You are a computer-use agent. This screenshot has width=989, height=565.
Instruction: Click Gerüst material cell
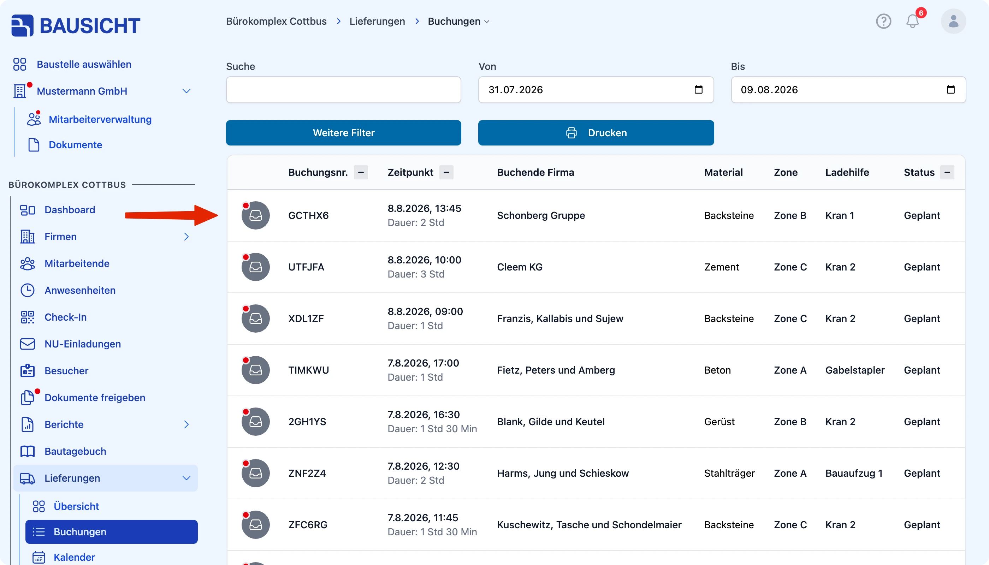point(719,421)
